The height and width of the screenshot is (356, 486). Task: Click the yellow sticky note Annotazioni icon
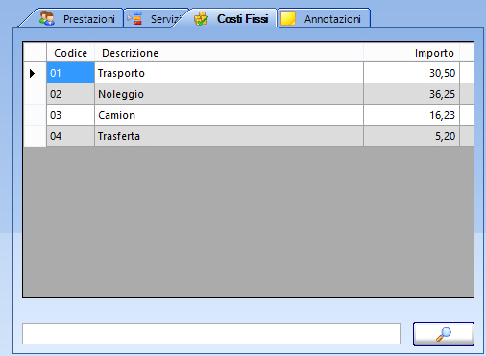[x=288, y=18]
